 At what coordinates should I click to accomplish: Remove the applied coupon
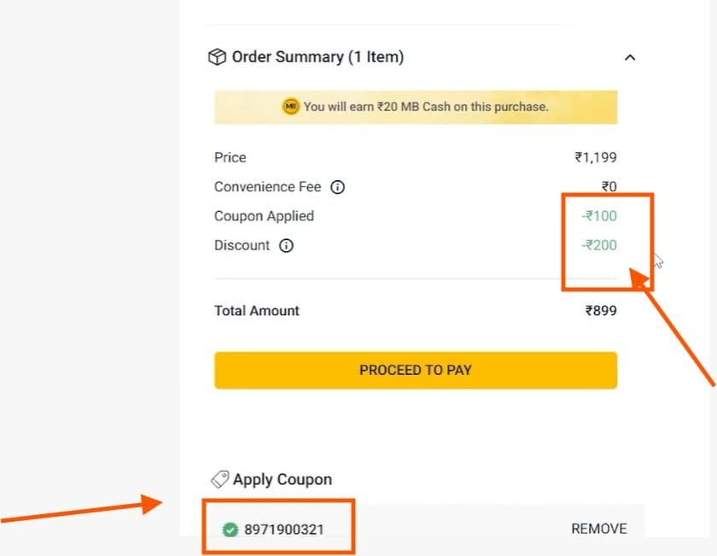pyautogui.click(x=598, y=529)
